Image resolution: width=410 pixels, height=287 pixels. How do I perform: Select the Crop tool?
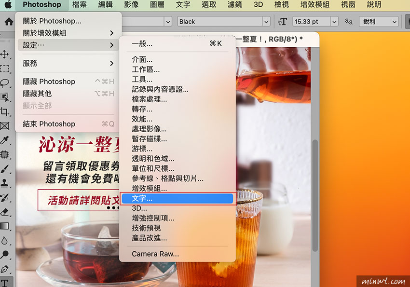pos(4,111)
